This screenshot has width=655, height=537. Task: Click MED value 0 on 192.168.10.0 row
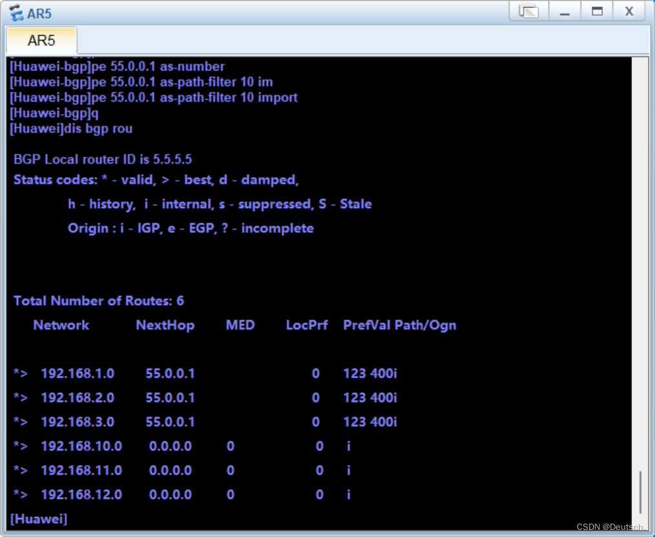click(x=231, y=446)
